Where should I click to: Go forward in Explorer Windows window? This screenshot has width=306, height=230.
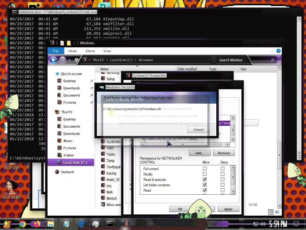(62, 60)
